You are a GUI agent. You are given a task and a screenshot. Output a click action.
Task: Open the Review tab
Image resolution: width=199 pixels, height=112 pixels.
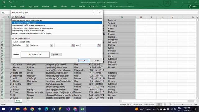point(64,7)
